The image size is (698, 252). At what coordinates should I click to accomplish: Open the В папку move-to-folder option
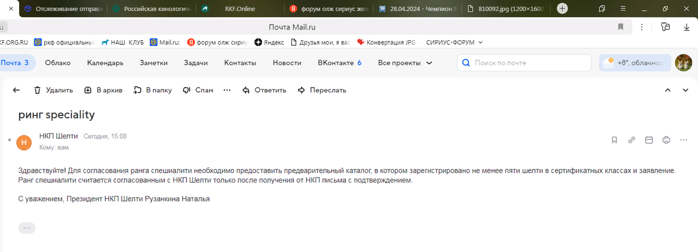coord(153,90)
